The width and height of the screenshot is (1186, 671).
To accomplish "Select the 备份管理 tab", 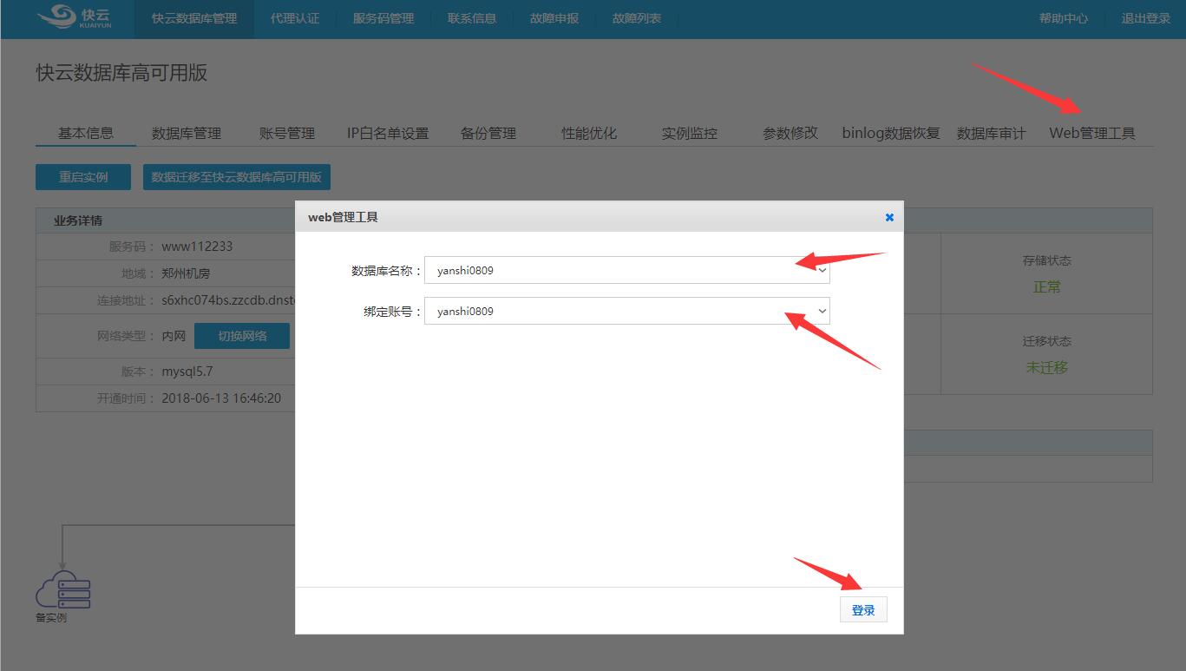I will 488,133.
